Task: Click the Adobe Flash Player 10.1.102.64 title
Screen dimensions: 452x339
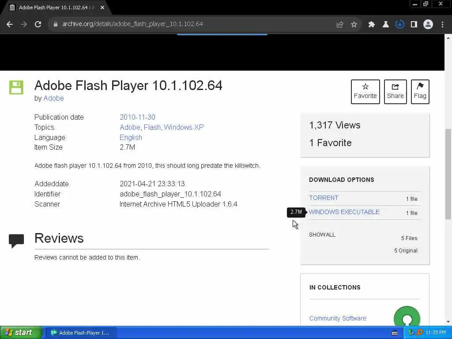Action: 128,85
